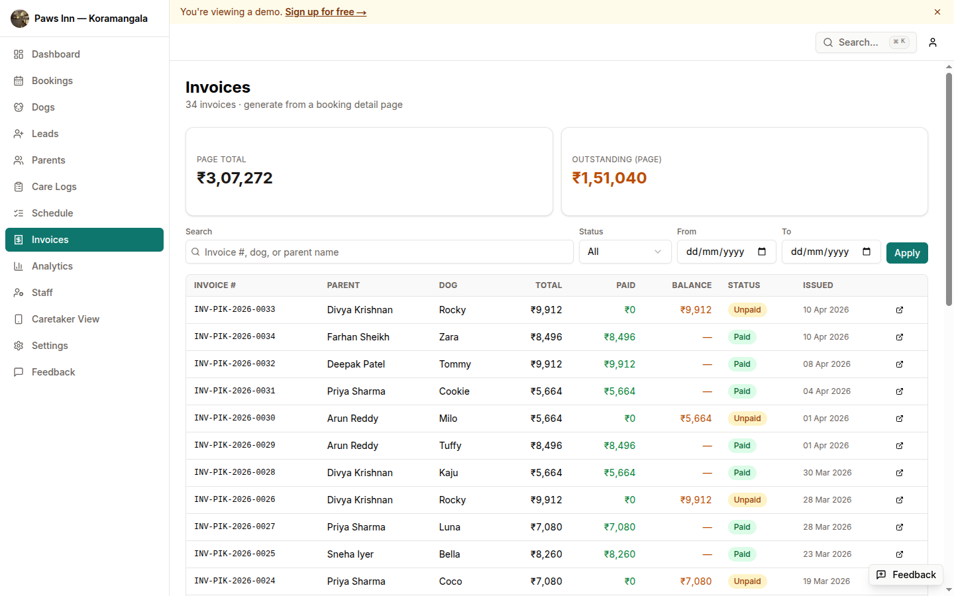Click the Schedule checklist icon

point(19,213)
